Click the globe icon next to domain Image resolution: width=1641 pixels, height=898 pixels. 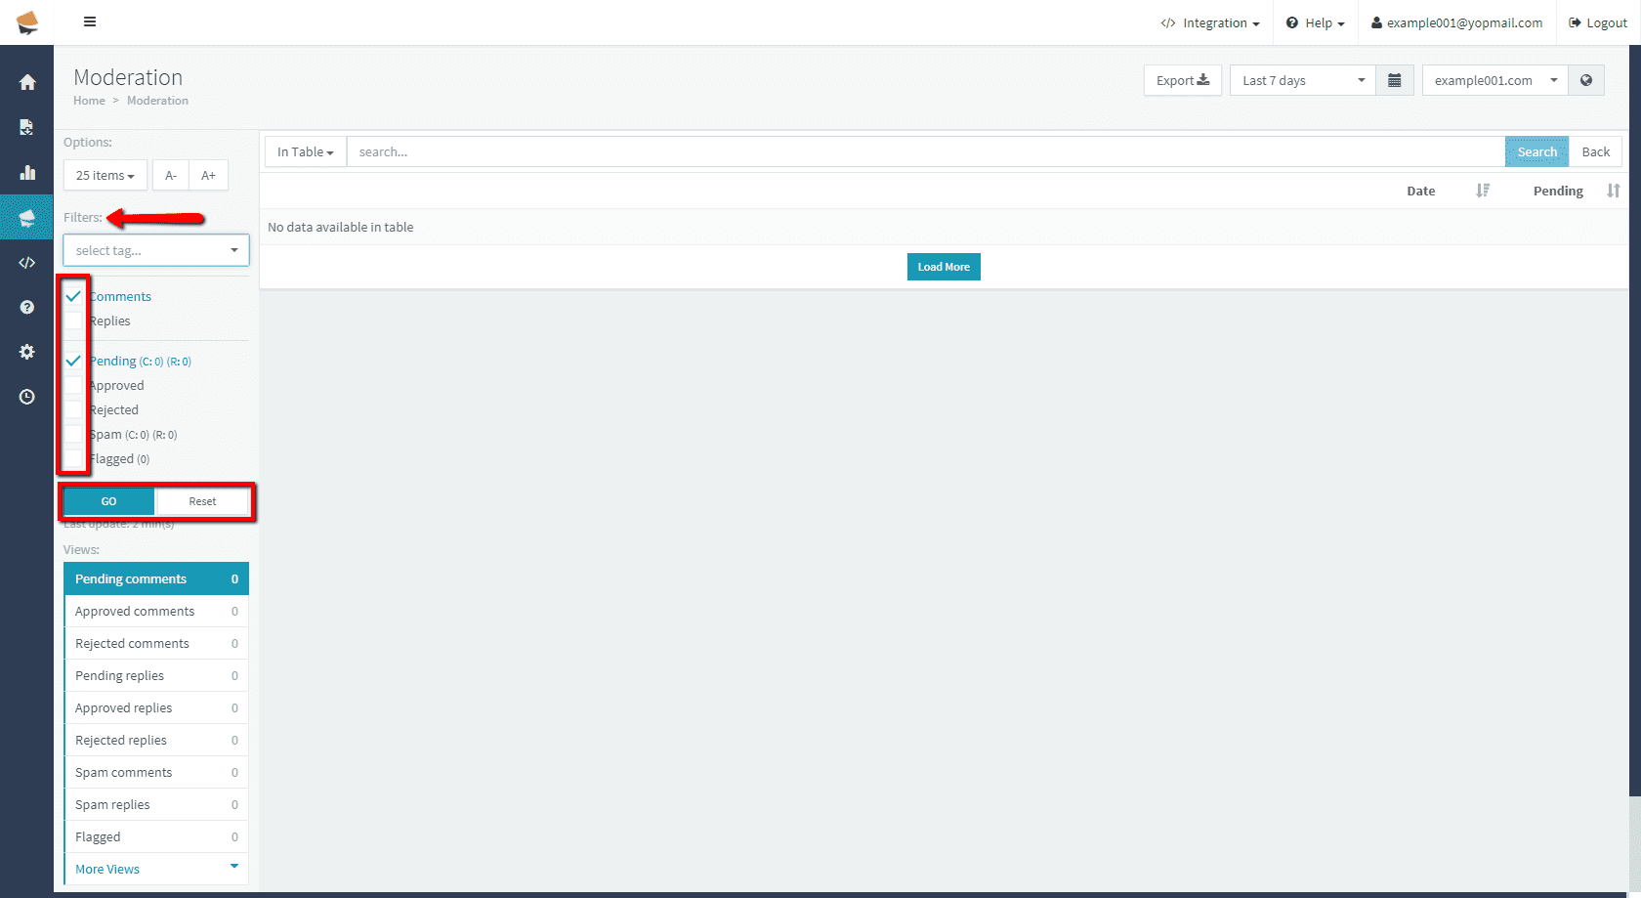1585,80
